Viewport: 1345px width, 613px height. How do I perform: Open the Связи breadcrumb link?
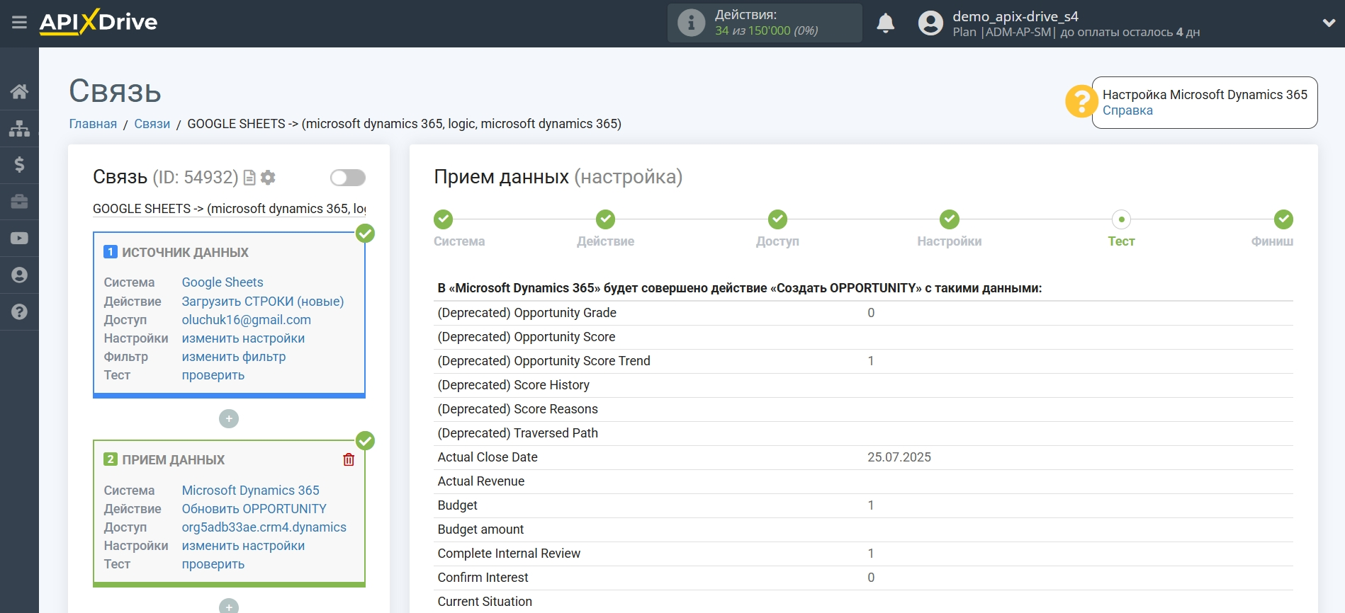tap(152, 124)
